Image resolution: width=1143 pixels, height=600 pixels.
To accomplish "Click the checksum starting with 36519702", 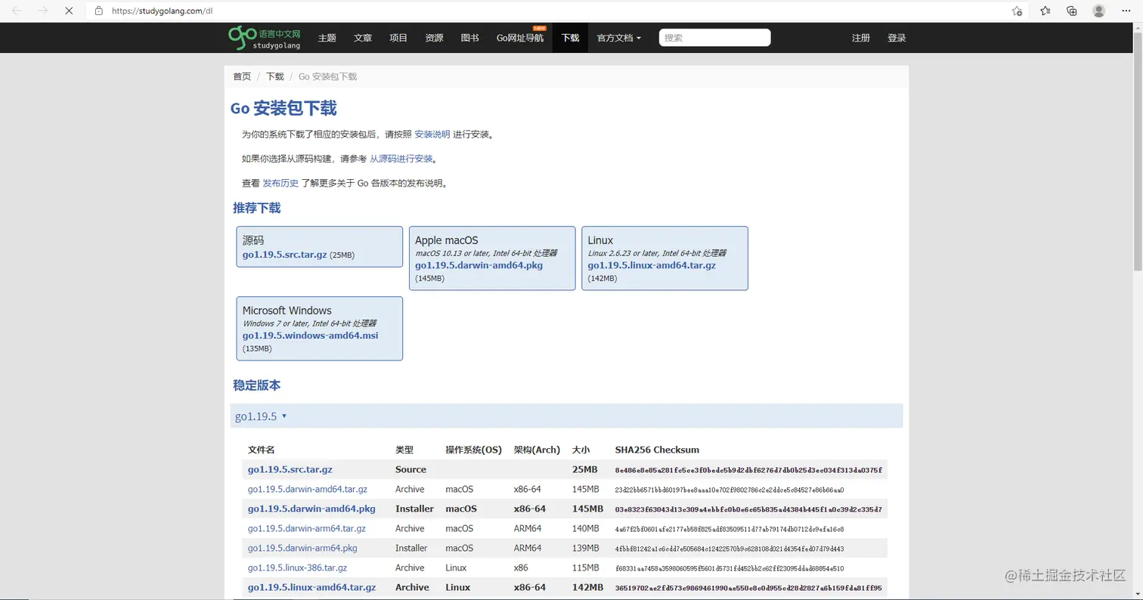I will 748,588.
